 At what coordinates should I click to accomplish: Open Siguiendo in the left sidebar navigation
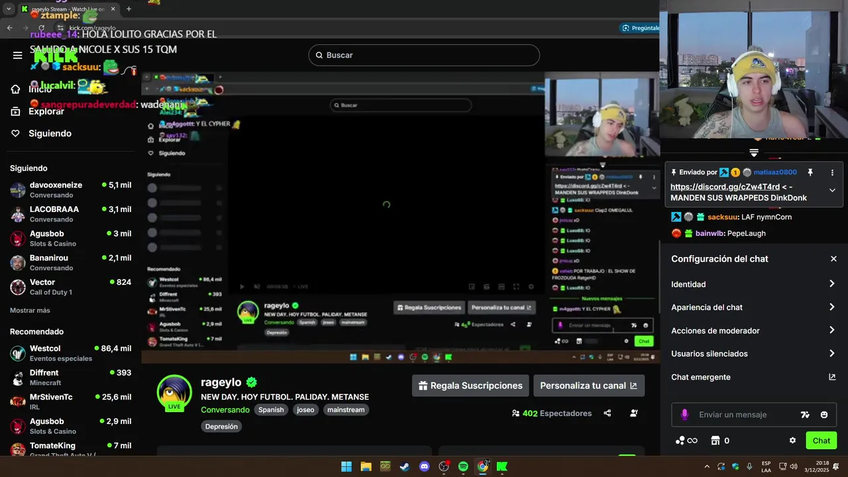coord(41,133)
